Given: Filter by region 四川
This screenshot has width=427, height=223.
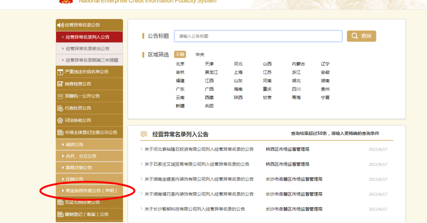Looking at the screenshot, I should [x=296, y=89].
